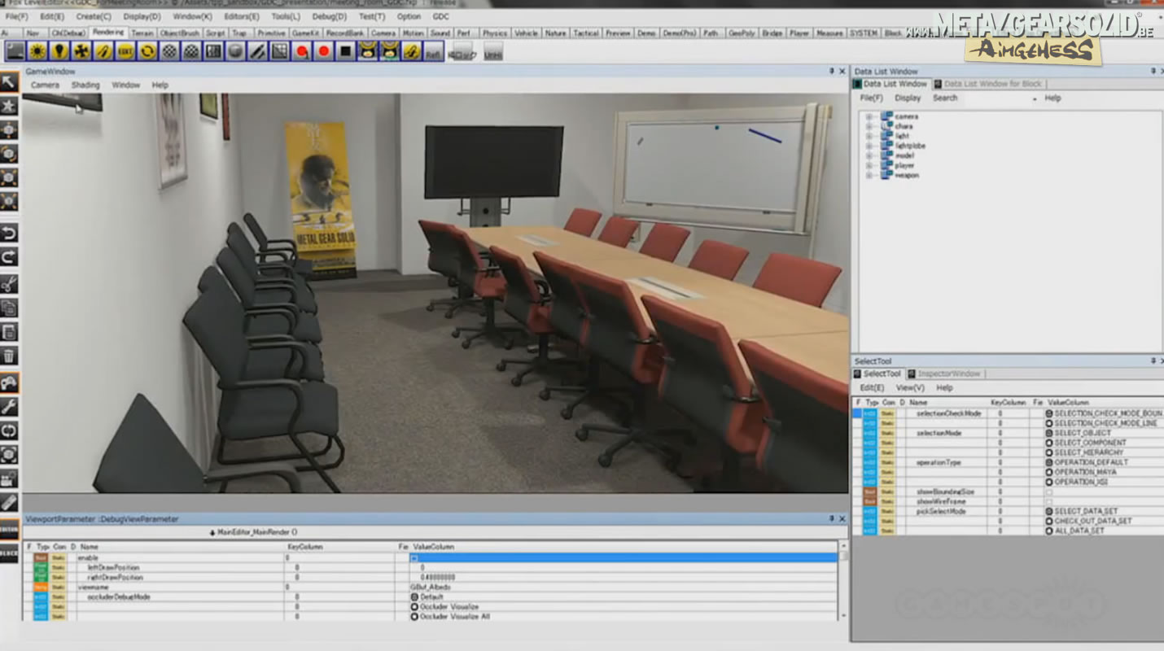Toggle showBoundingSize checkbox
This screenshot has width=1164, height=651.
click(1048, 492)
